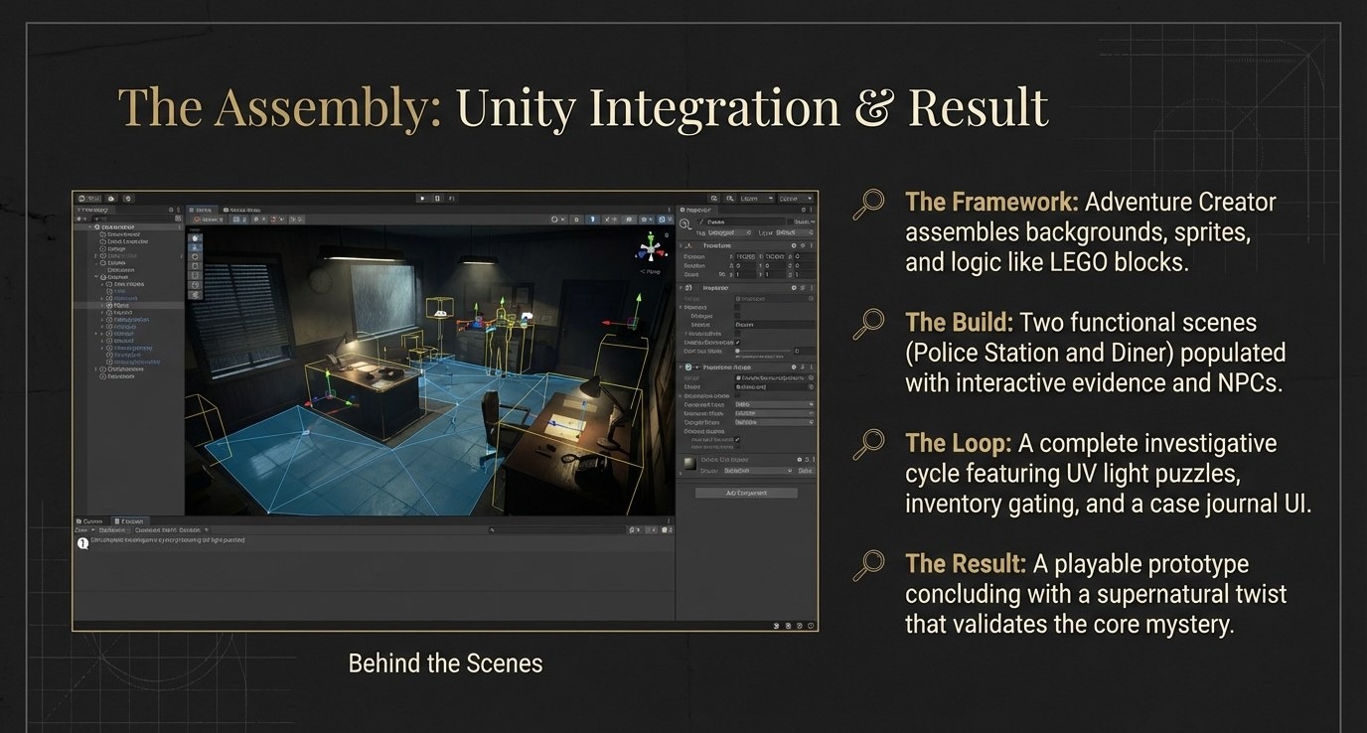Click the Play button in Unity toolbar
Viewport: 1367px width, 733px height.
click(x=422, y=199)
